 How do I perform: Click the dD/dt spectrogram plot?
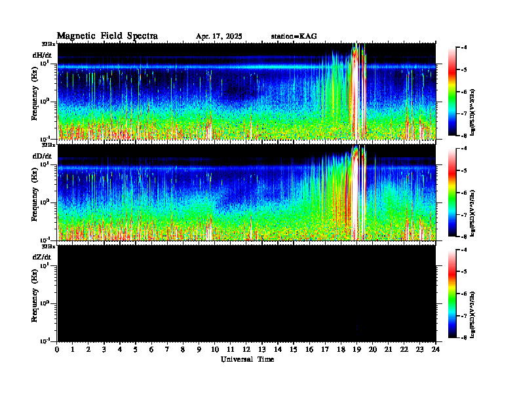[x=246, y=193]
